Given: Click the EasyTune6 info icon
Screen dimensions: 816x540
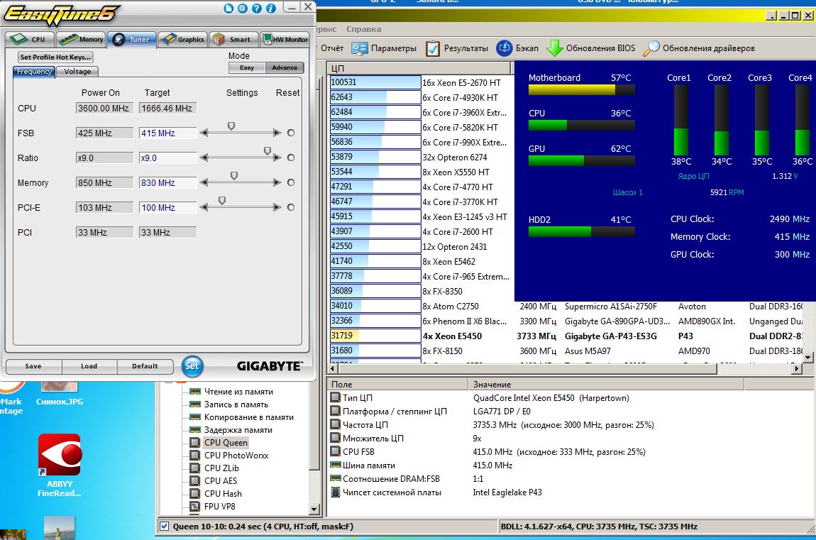Looking at the screenshot, I should coord(270,9).
